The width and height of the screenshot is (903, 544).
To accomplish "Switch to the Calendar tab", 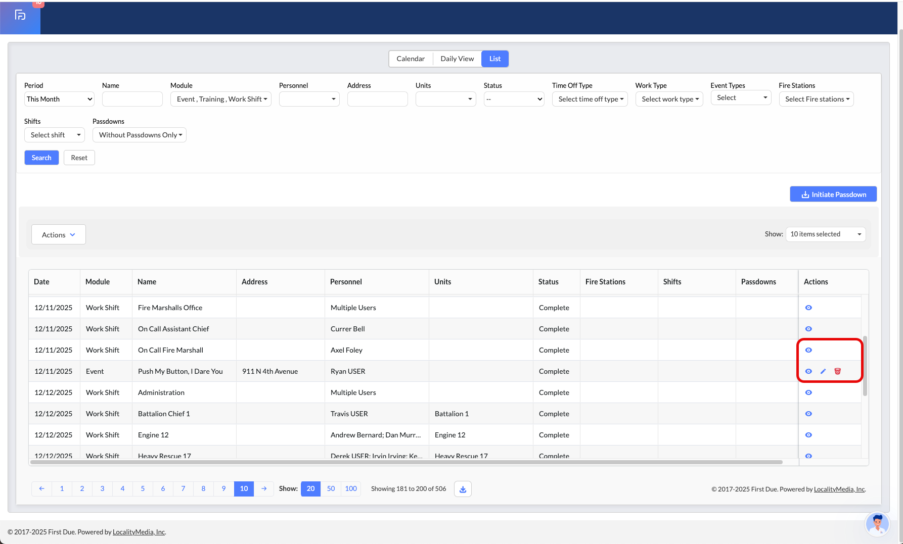I will point(411,59).
